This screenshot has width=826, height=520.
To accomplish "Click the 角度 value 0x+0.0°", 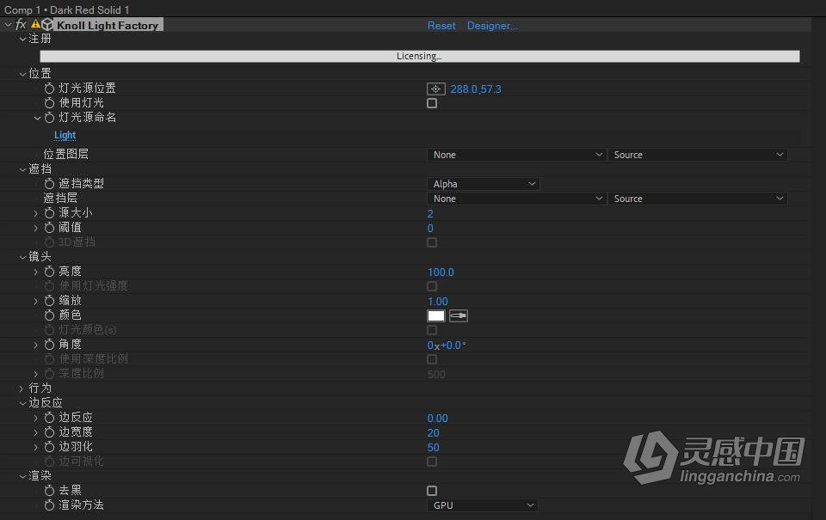I will [x=447, y=346].
